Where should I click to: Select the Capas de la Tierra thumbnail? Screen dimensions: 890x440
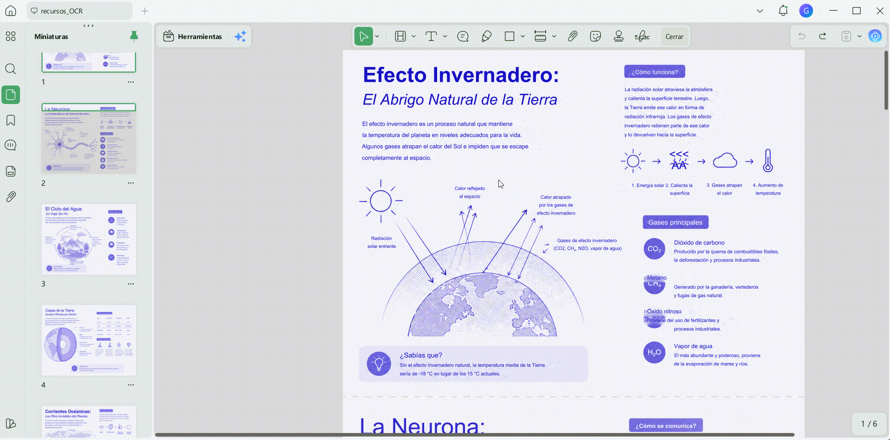[x=89, y=340]
